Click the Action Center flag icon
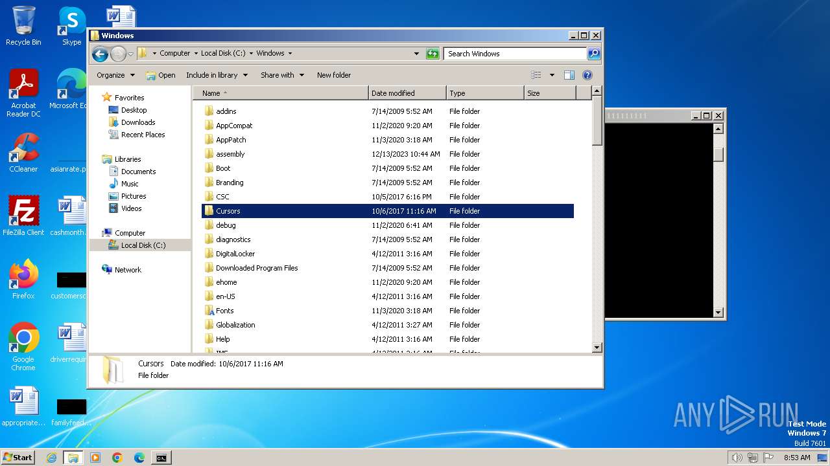Viewport: 830px width, 466px height. [768, 458]
